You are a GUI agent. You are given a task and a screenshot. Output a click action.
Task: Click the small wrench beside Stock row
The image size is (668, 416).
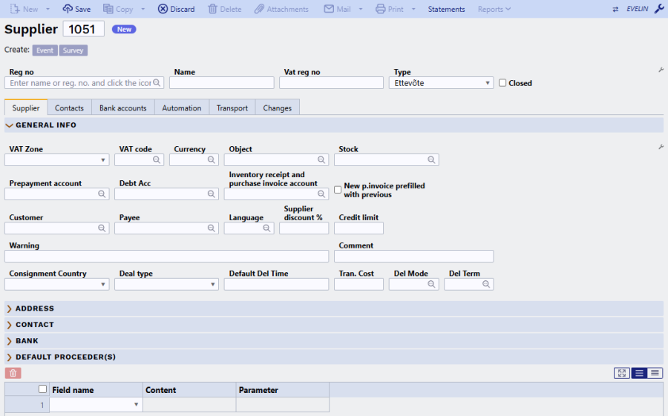tap(661, 147)
